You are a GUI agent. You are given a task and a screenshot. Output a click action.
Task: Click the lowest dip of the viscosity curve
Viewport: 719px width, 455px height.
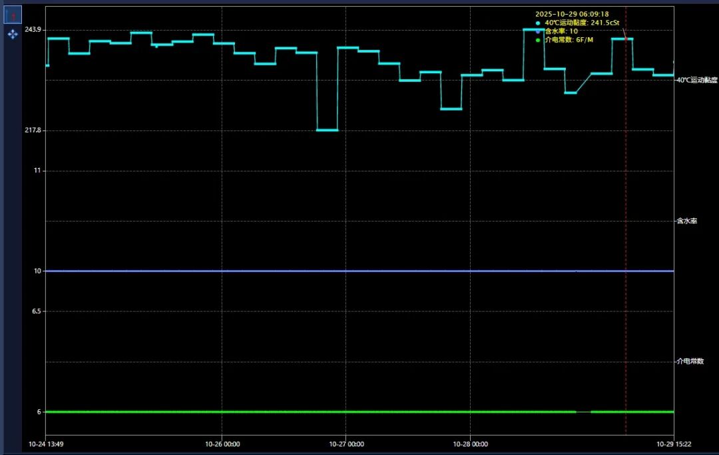pos(327,130)
